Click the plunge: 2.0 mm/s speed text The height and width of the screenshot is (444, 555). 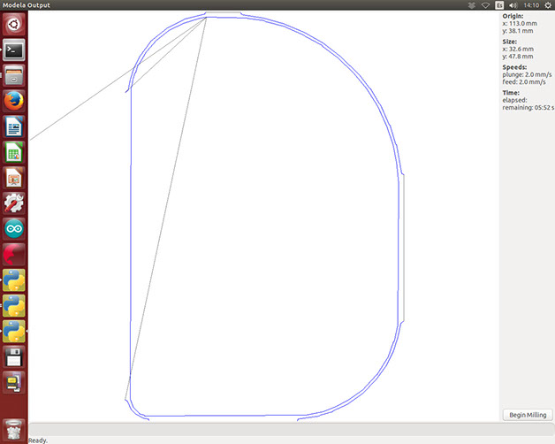(x=527, y=74)
